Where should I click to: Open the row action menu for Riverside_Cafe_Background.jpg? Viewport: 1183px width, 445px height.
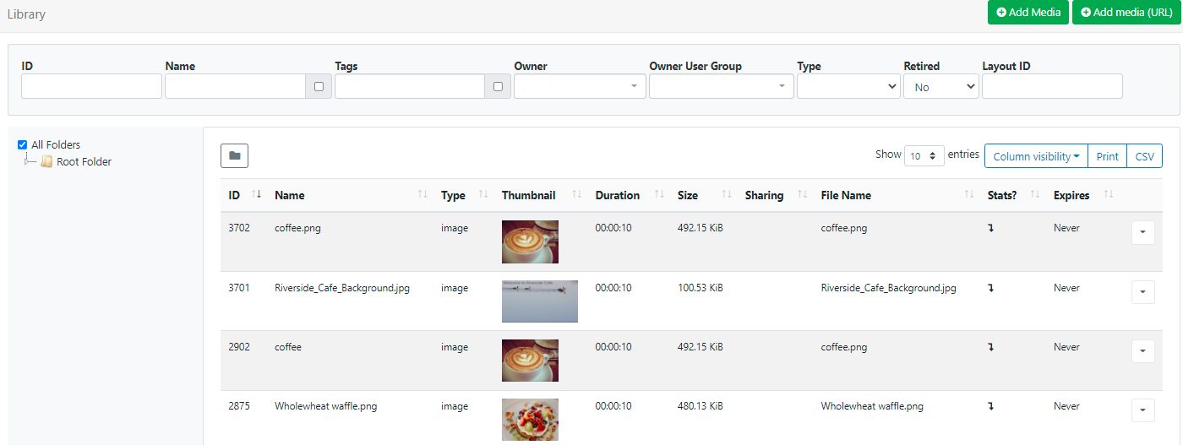tap(1142, 292)
